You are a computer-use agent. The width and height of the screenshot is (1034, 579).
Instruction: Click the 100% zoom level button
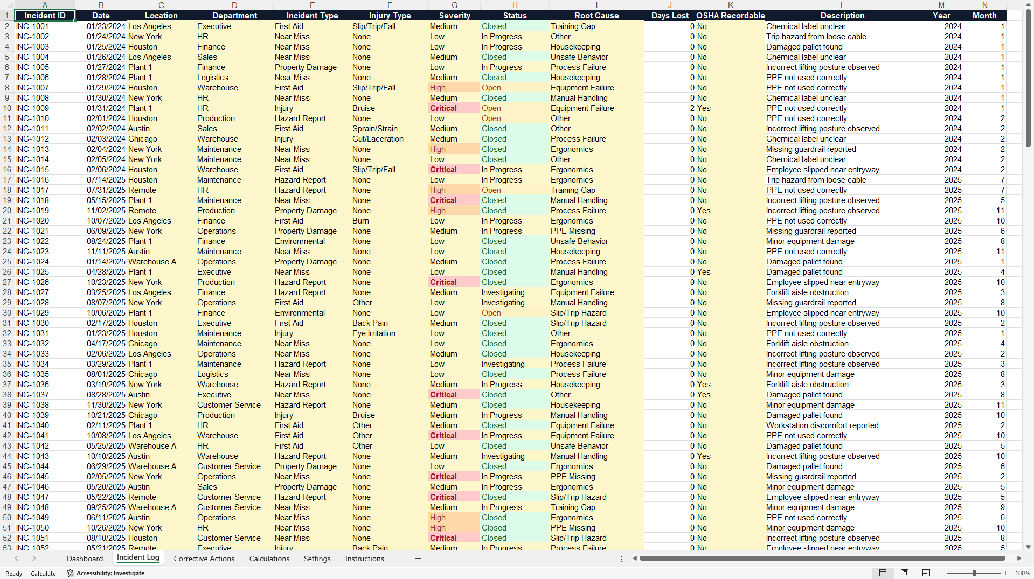(x=1022, y=574)
